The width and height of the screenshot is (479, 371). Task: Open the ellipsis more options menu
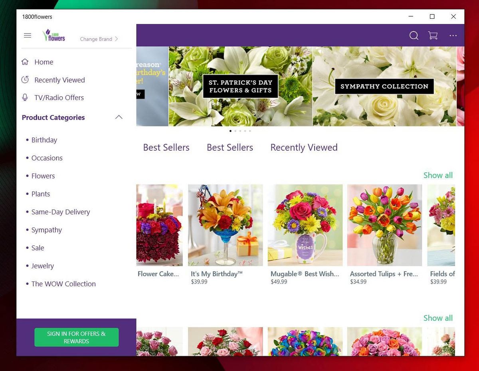tap(453, 36)
